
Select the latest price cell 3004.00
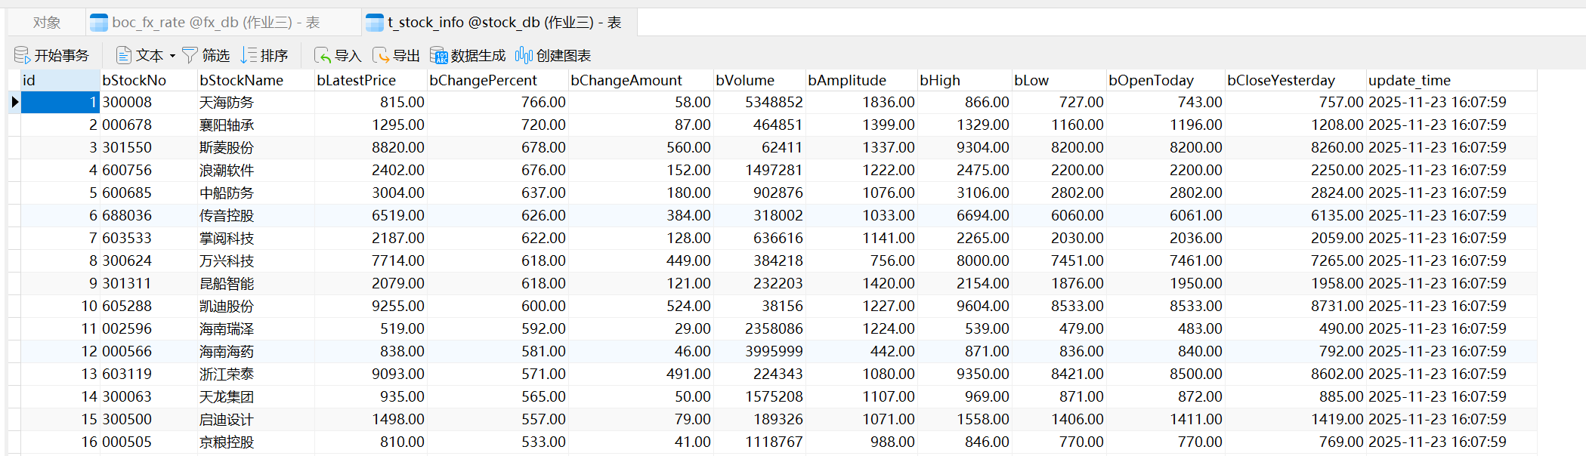(x=371, y=193)
